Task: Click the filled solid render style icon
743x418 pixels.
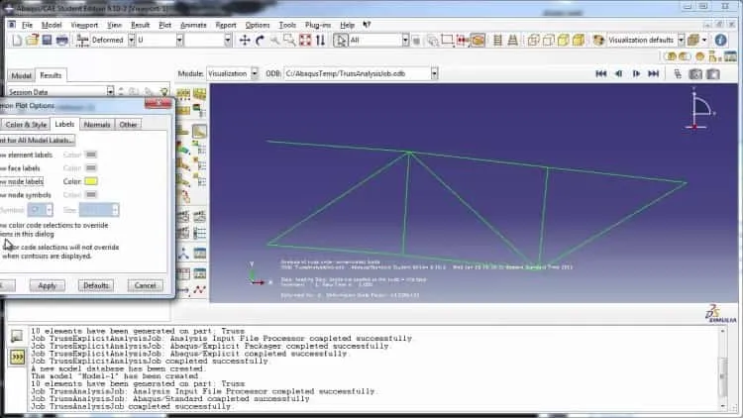Action: [564, 41]
